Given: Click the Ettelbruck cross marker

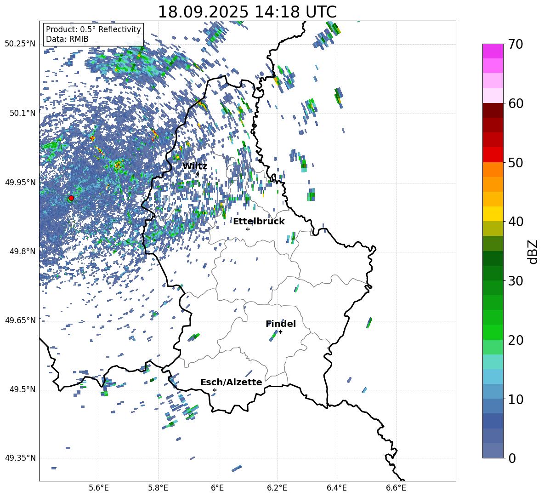Looking at the screenshot, I should point(248,229).
